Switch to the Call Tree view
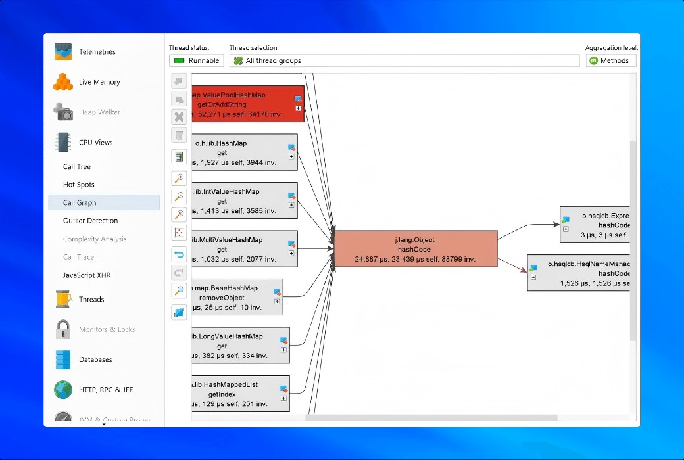 (77, 166)
